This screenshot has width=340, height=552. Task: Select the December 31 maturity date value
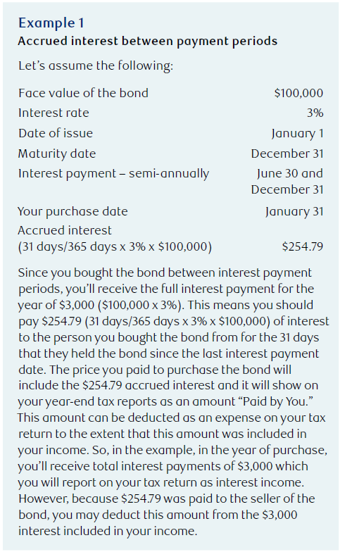pos(287,153)
